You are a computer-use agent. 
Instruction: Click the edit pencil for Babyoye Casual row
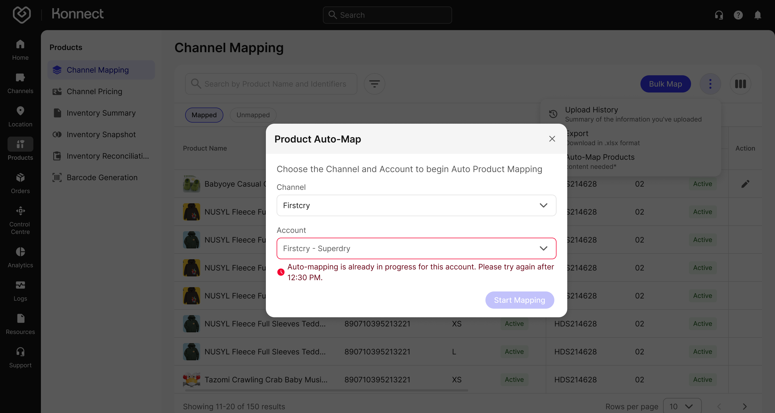[x=745, y=184]
